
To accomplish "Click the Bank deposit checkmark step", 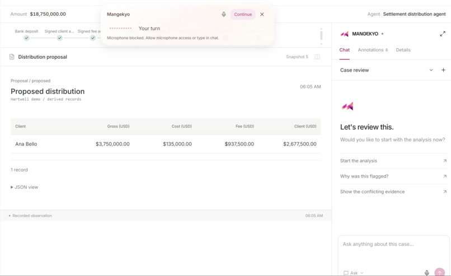I will tap(26, 38).
